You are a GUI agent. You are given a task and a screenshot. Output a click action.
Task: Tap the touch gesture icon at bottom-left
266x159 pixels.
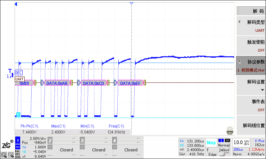4,155
